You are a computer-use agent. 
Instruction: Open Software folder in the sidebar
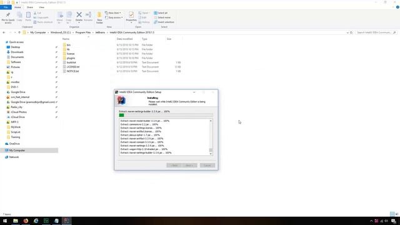(x=16, y=62)
